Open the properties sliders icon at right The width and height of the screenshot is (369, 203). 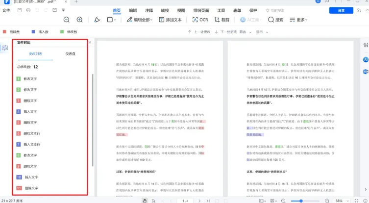[366, 45]
